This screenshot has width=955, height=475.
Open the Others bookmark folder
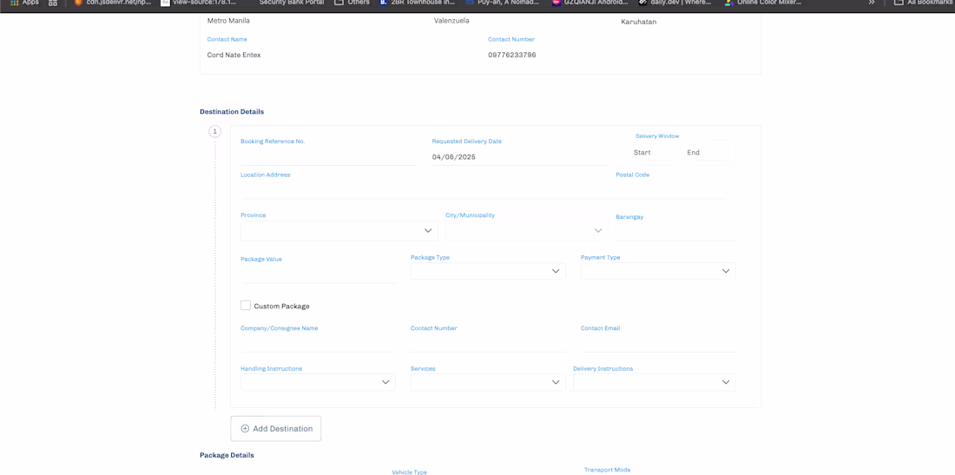click(352, 3)
